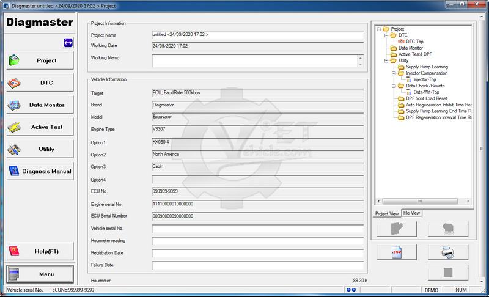Collapse the Project root tree node
Image resolution: width=489 pixels, height=297 pixels.
click(378, 29)
